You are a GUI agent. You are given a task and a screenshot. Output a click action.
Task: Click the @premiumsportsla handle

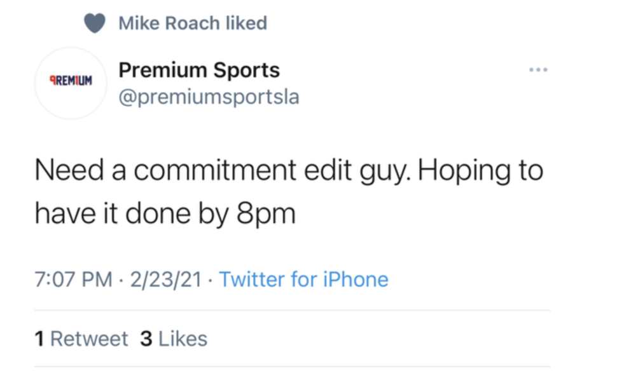[209, 97]
